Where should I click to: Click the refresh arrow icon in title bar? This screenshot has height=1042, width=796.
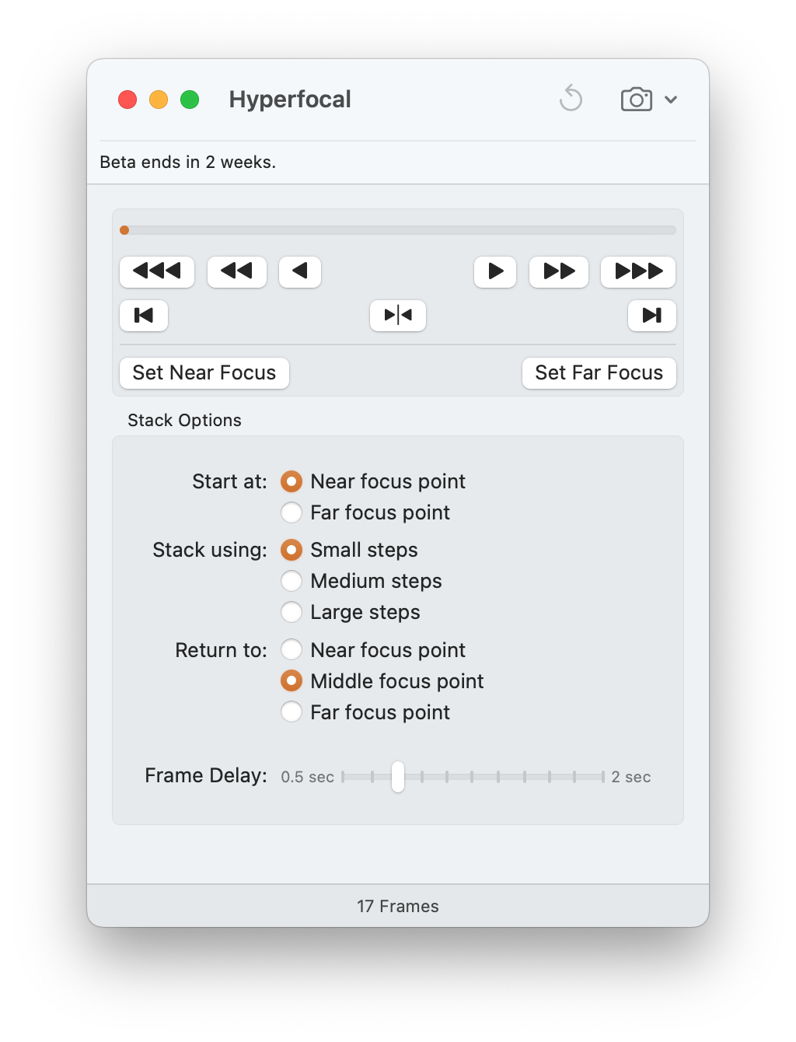[571, 99]
